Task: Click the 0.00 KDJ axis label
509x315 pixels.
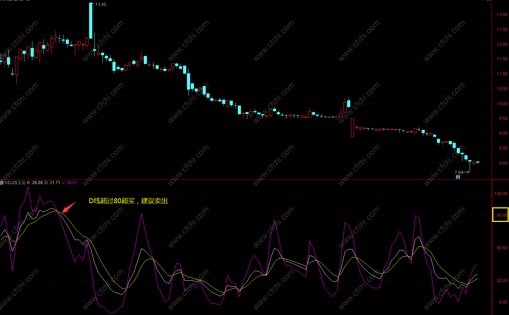Action: pos(503,302)
